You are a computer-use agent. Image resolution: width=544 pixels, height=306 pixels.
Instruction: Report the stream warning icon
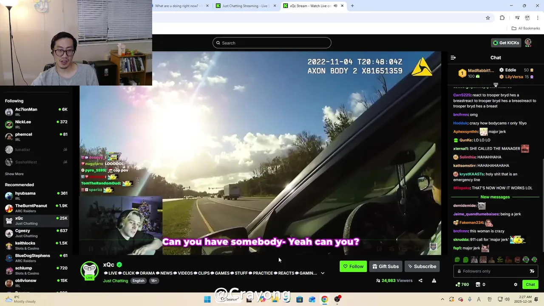434,280
